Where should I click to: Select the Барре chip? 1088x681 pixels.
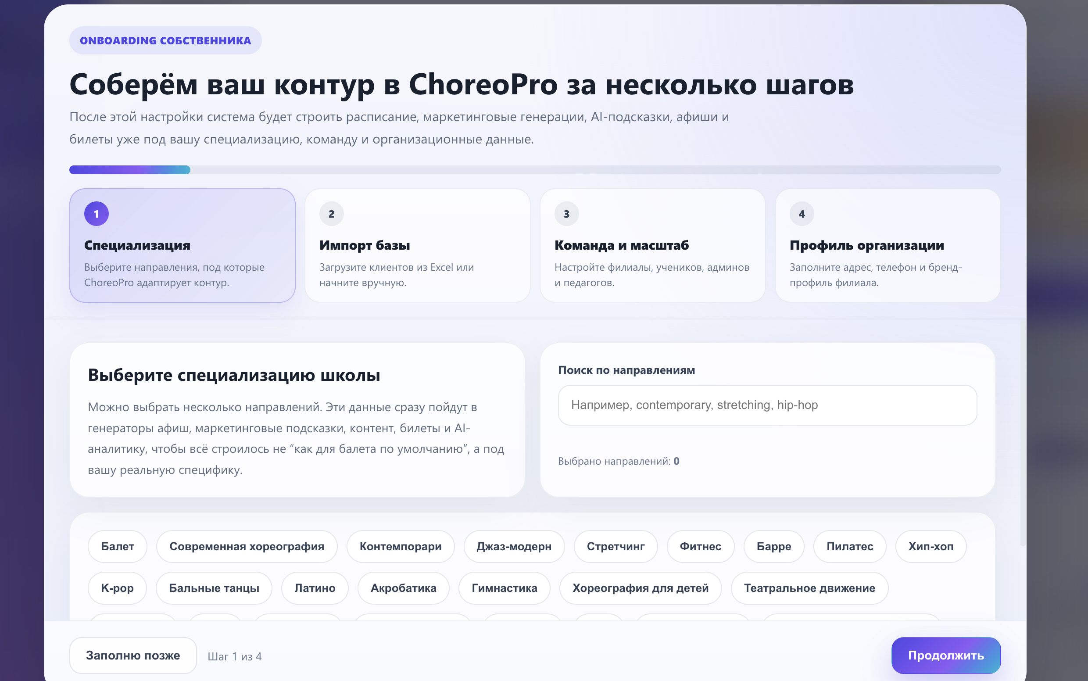point(774,546)
